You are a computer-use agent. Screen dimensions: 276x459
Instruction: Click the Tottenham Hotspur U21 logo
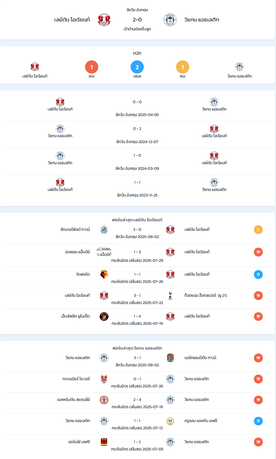tap(170, 295)
